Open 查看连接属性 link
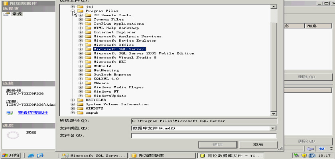Screen dimensions: 335x159 [x=33, y=112]
